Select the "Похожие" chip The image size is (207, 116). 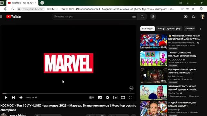[x=190, y=29]
